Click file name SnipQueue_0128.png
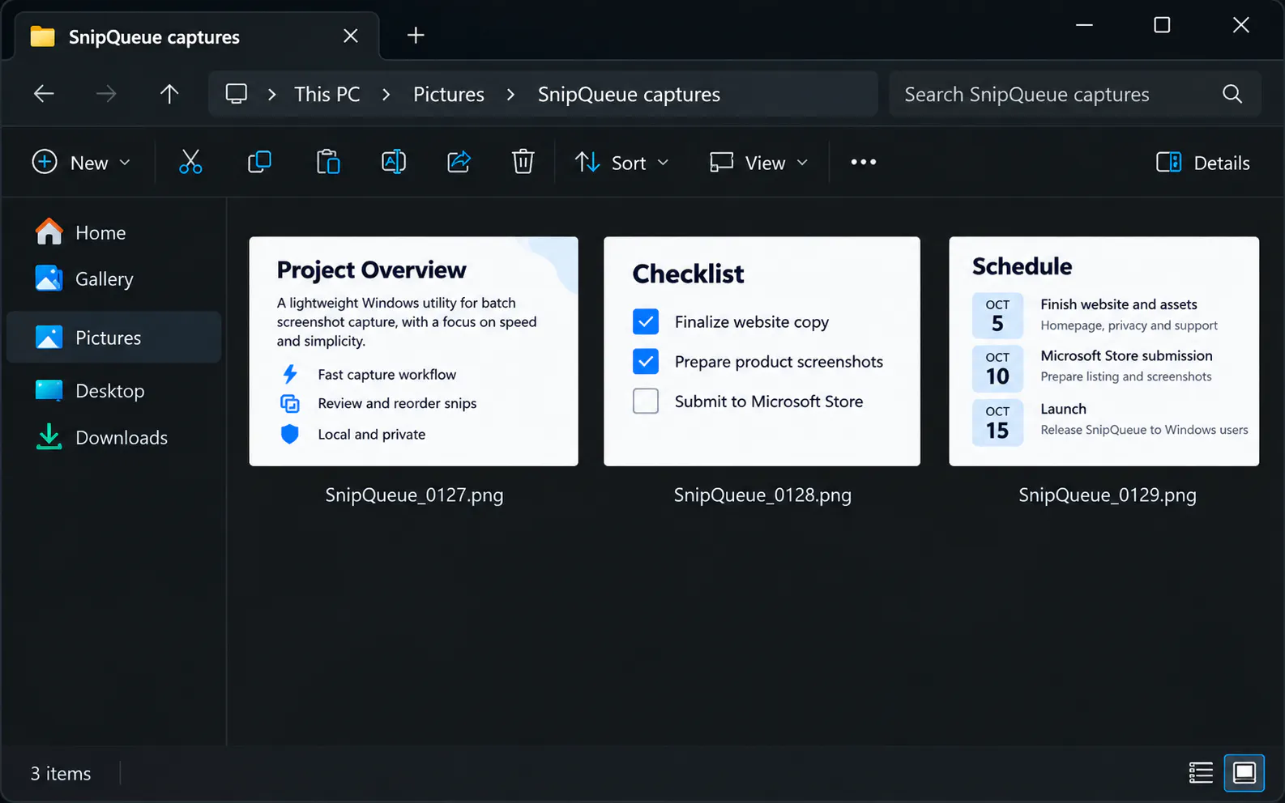 [762, 495]
